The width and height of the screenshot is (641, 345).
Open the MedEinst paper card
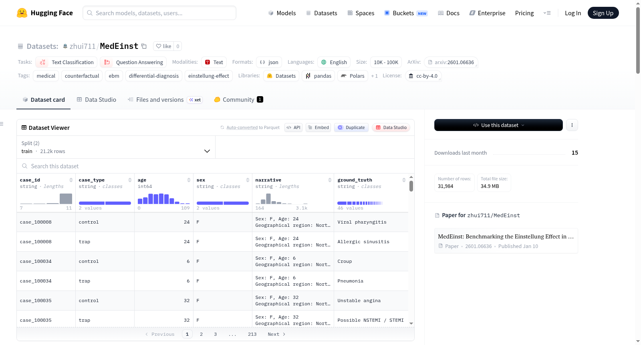pyautogui.click(x=506, y=241)
